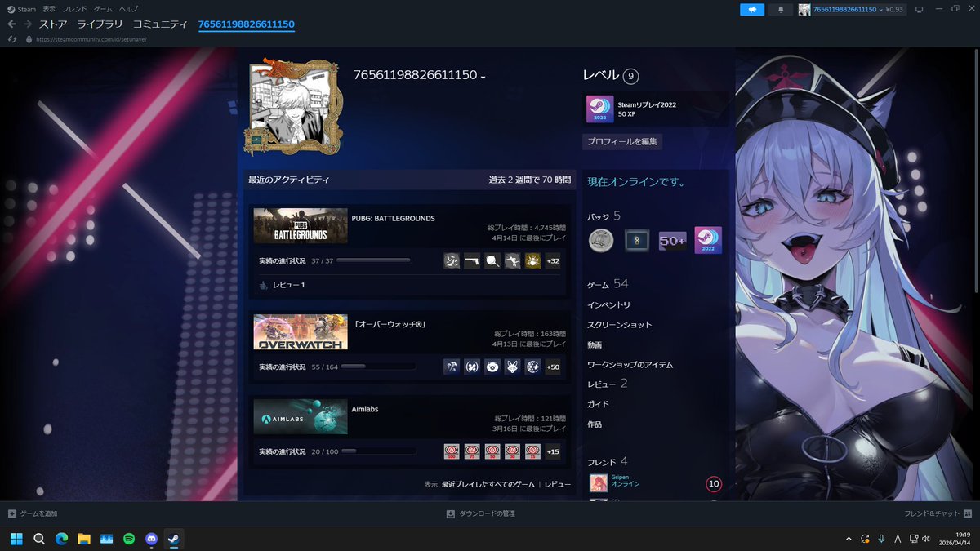Open the ゲーム 54 games link
Screen dimensions: 980x551
[608, 284]
